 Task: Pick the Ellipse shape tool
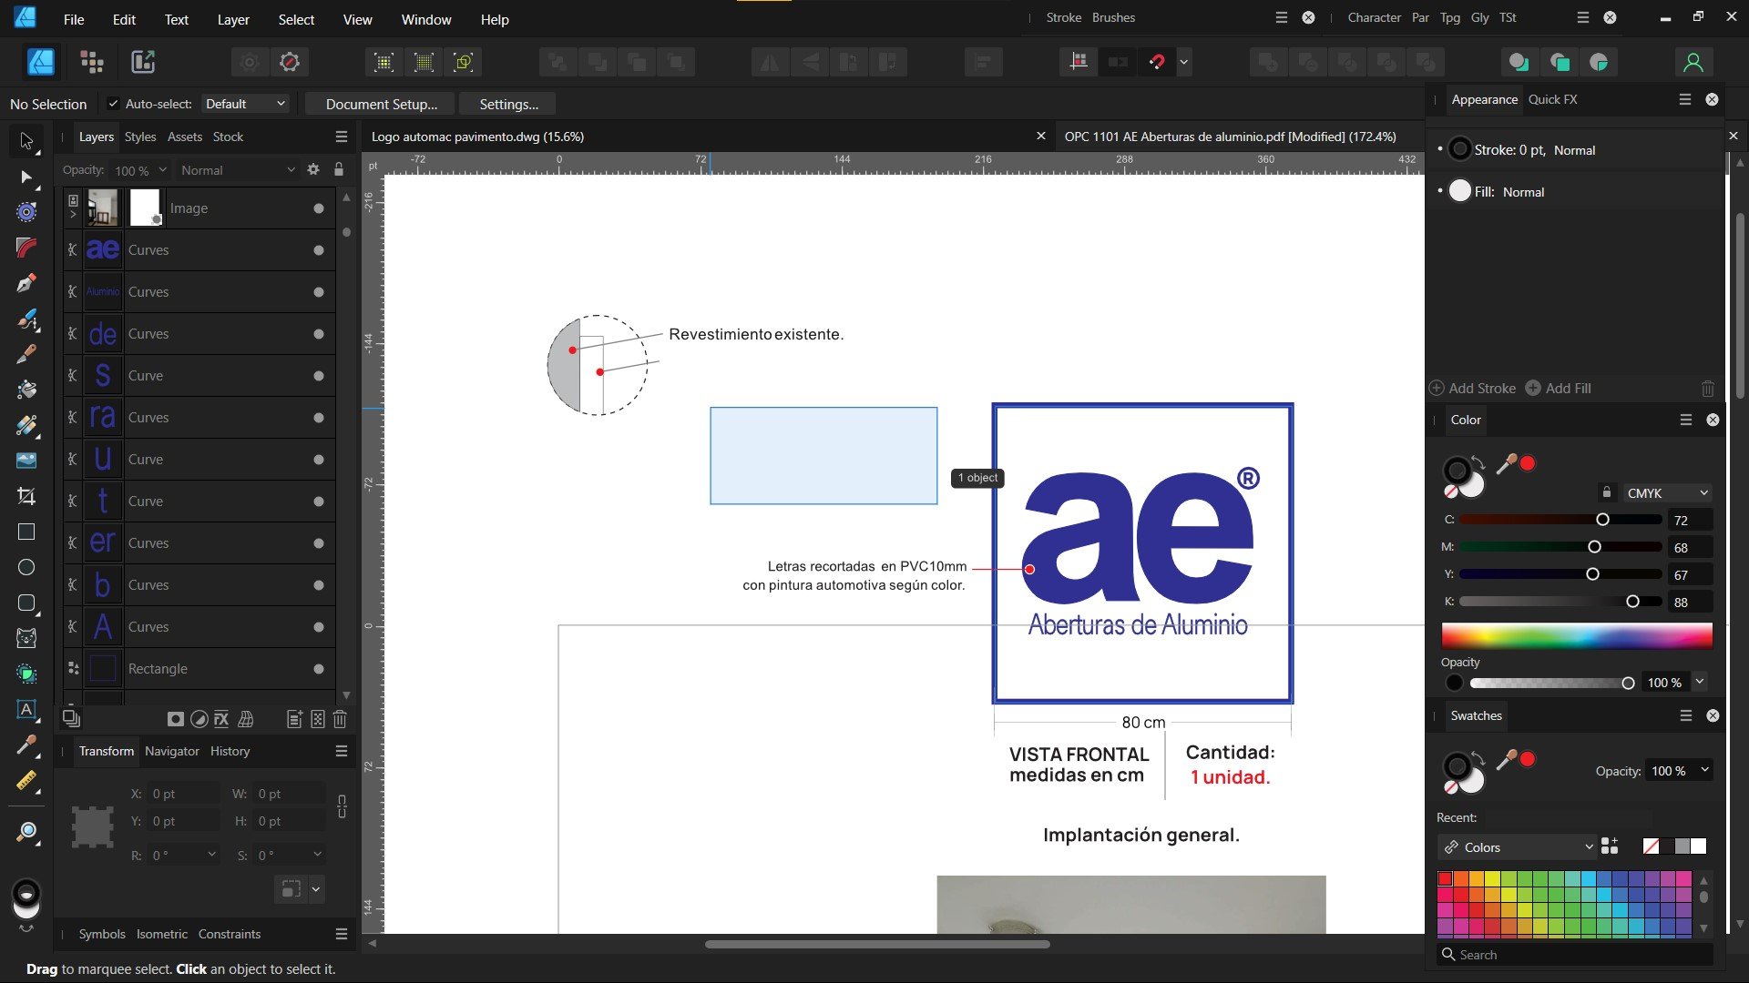(26, 567)
